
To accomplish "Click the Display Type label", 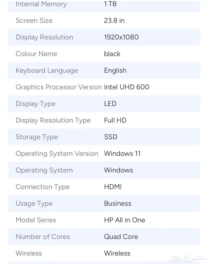I will tap(35, 104).
